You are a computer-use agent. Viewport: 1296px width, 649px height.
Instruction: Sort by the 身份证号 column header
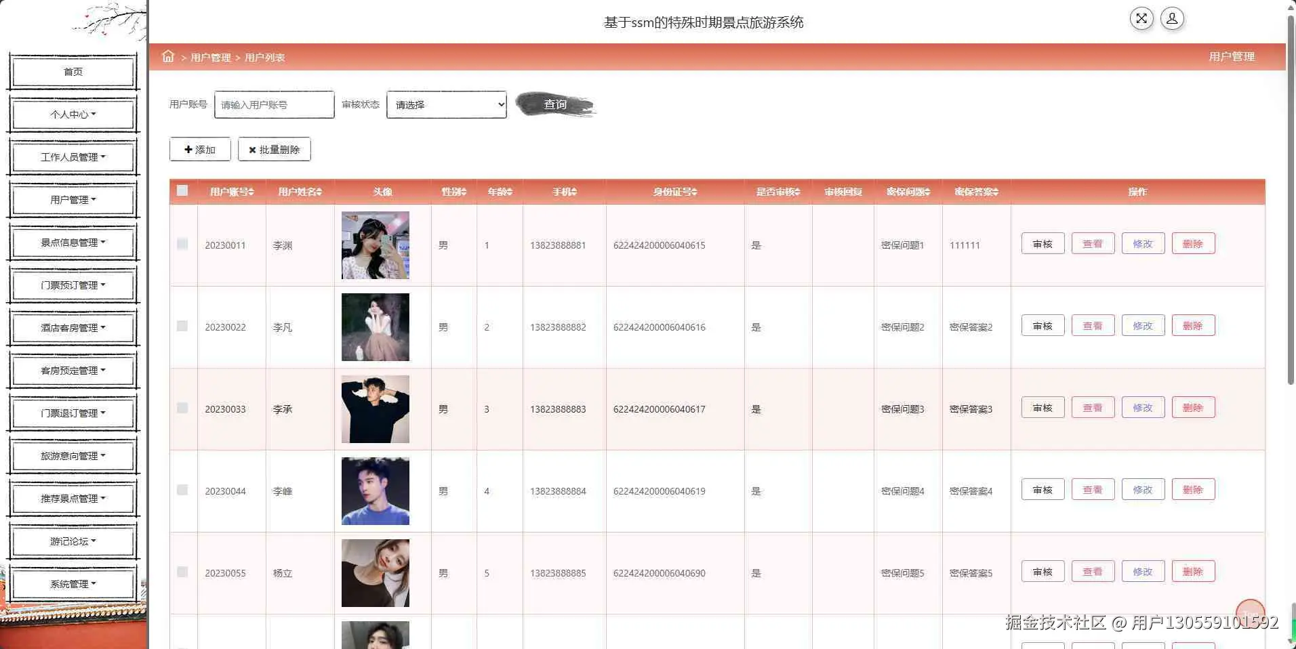pos(675,192)
